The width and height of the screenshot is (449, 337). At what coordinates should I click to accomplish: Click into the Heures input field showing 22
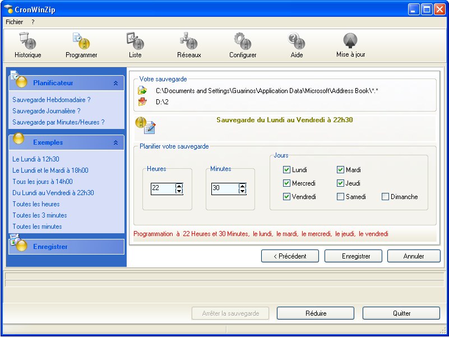pos(163,188)
